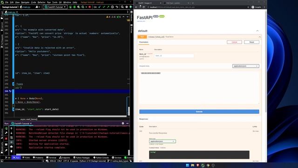Click the Debug bug icon in PyCharm's toolbar
Viewport: 298px width, 168px height.
[74, 7]
